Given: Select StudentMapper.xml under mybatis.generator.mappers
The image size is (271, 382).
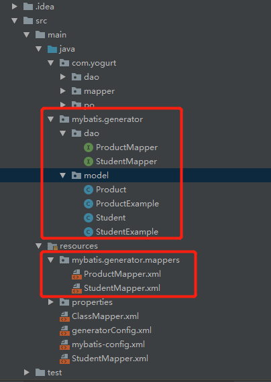Looking at the screenshot, I should point(122,288).
